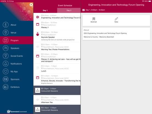Open settings via the gear icon
This screenshot has height=114, width=152.
pyautogui.click(x=31, y=5)
